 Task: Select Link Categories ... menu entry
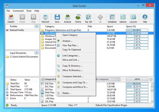coord(76,55)
